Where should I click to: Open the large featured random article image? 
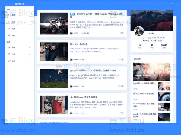pyautogui.click(x=152, y=72)
